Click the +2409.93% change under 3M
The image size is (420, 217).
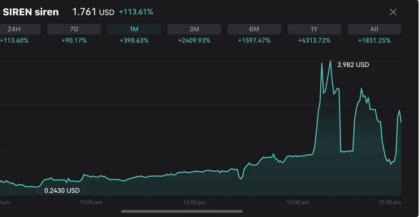194,41
